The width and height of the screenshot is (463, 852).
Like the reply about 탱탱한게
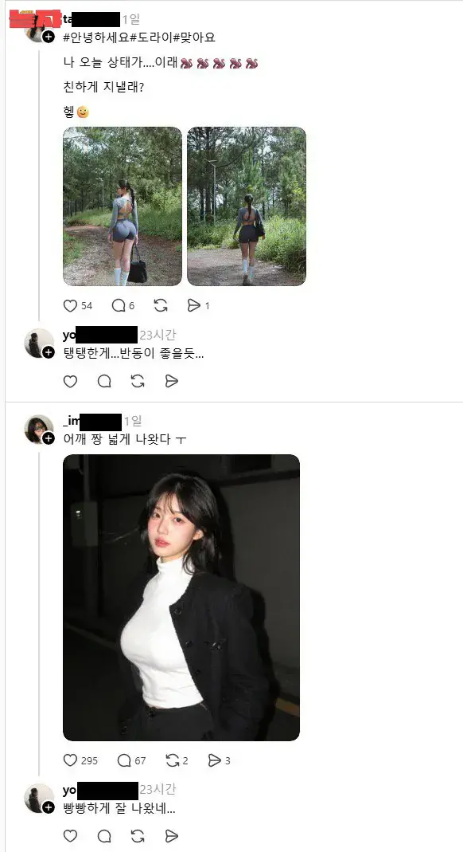(x=71, y=381)
